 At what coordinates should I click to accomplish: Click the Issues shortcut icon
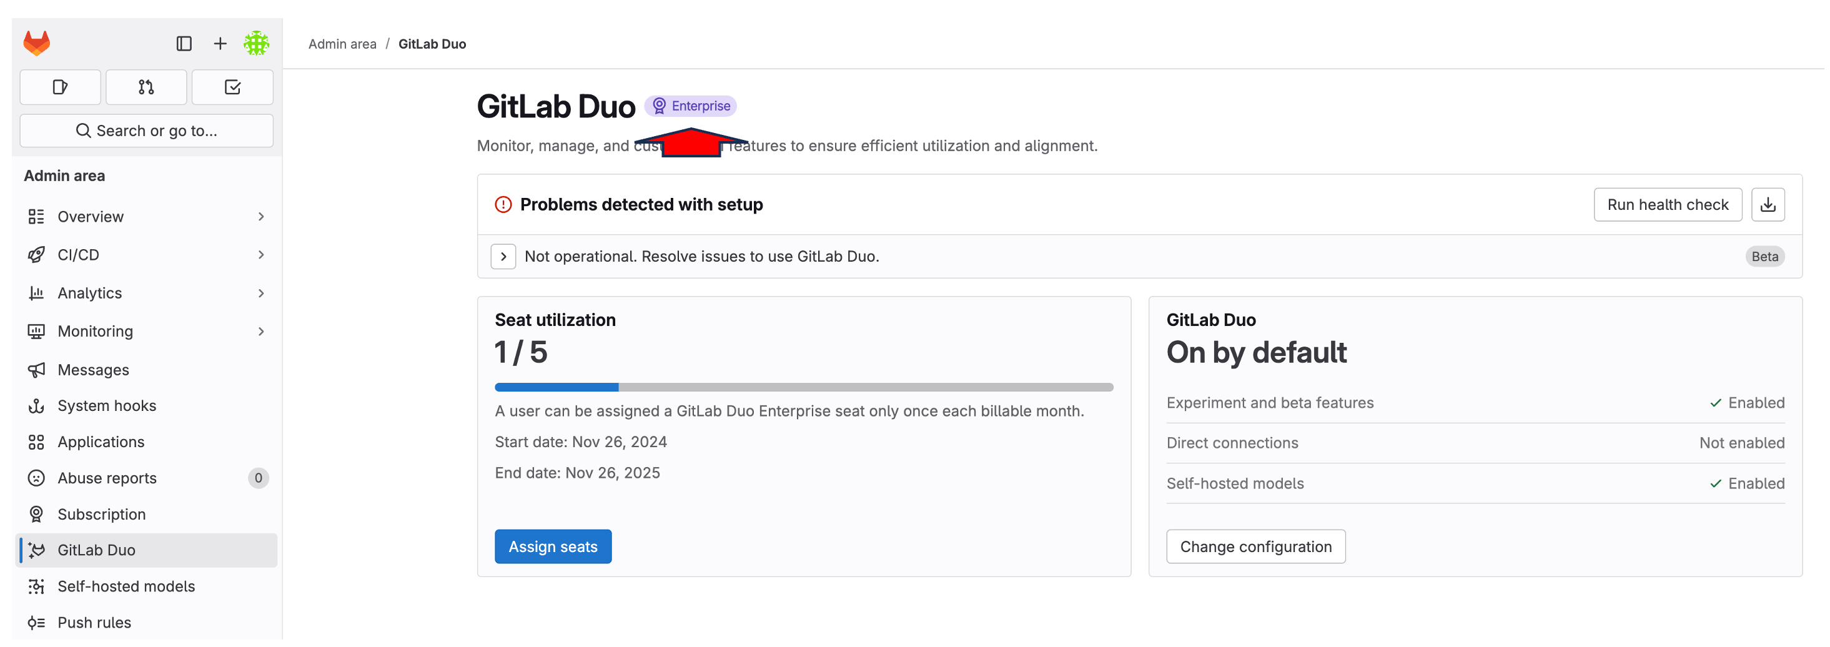60,87
